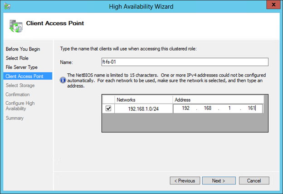
Task: Click the 'Type the name that clients' instruction
Action: click(128, 49)
